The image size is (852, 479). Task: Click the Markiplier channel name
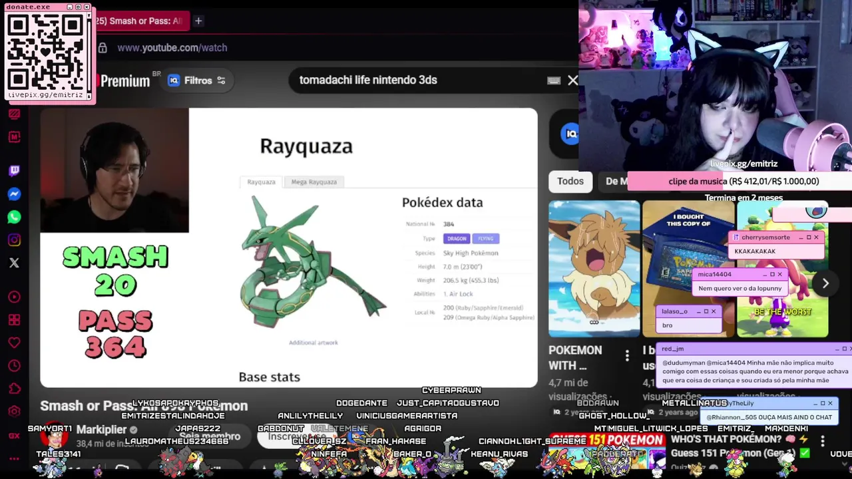(101, 430)
